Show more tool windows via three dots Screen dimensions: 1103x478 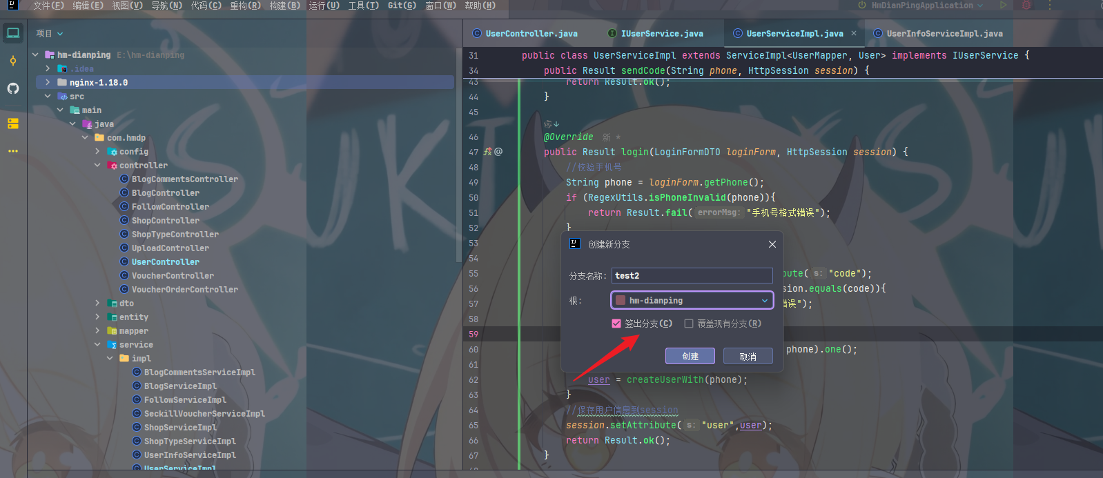point(13,151)
